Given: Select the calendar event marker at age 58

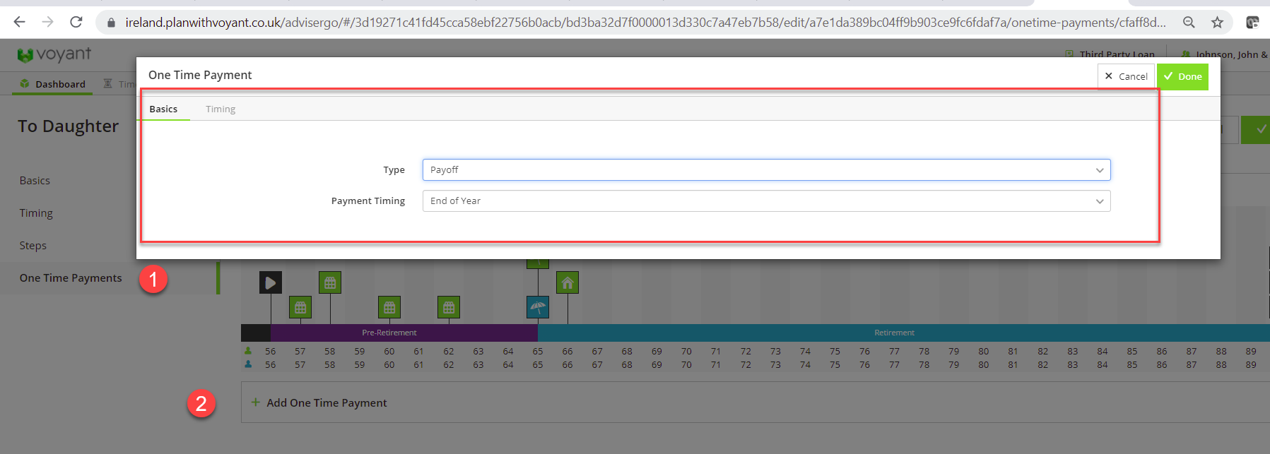Looking at the screenshot, I should [x=330, y=283].
